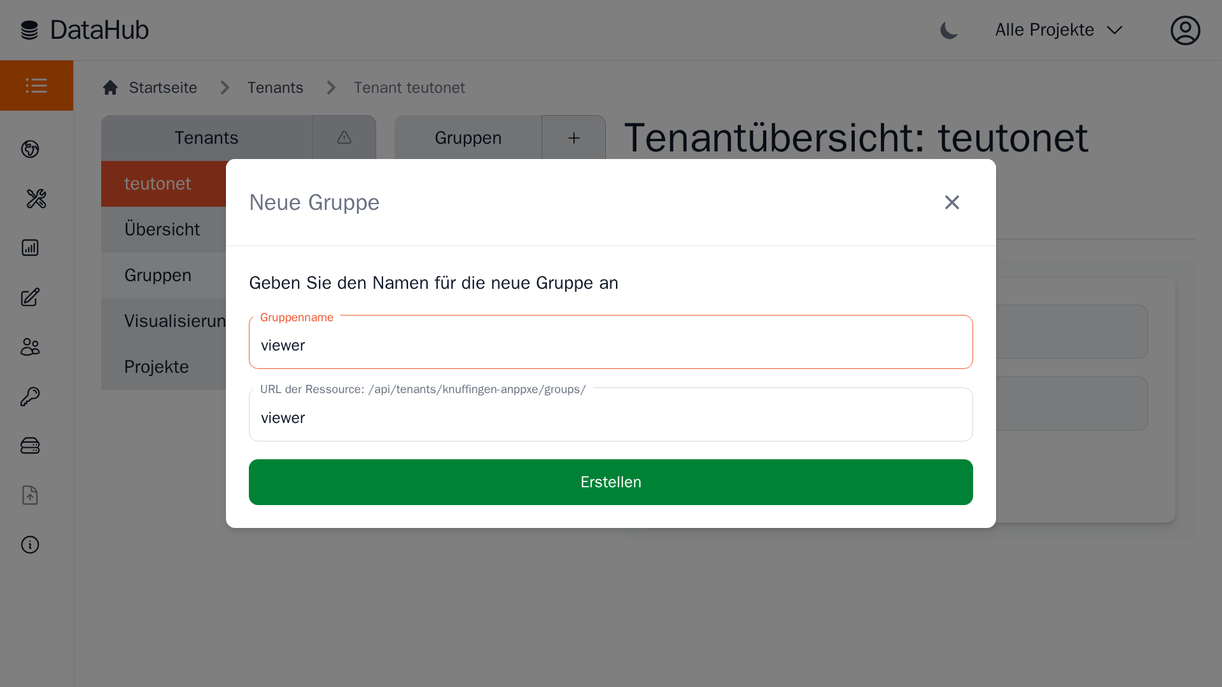Image resolution: width=1222 pixels, height=687 pixels.
Task: Click the file upload sidebar icon
Action: [30, 495]
